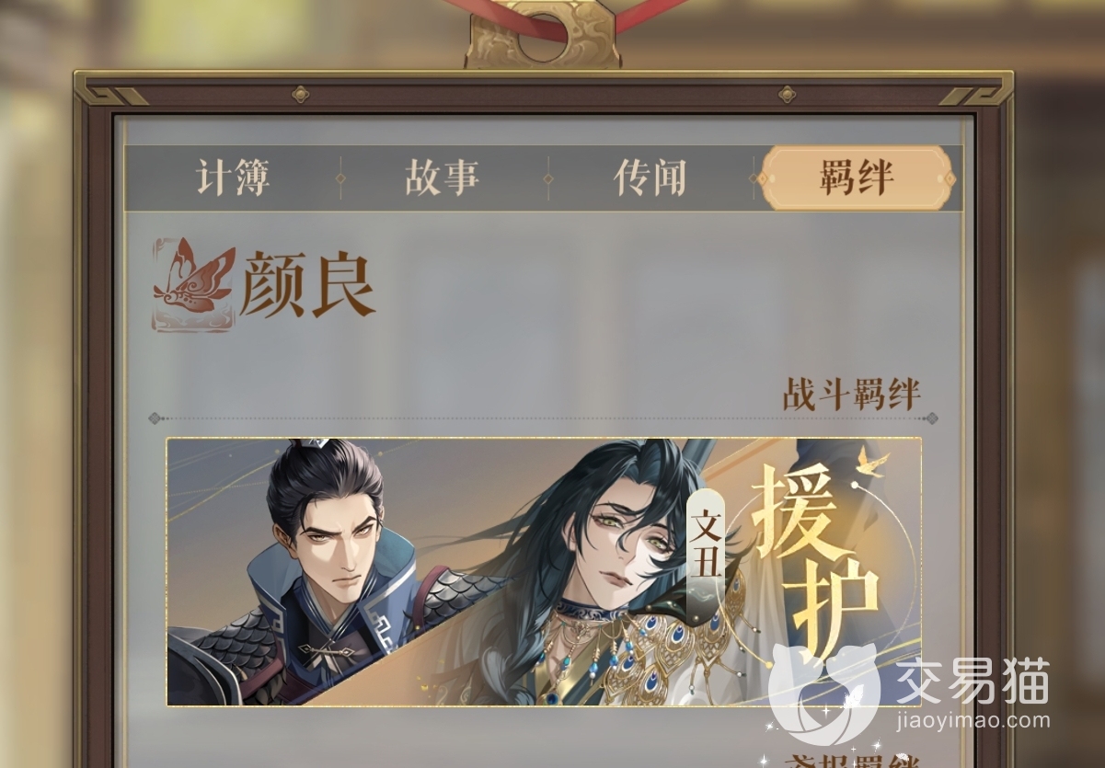Click the 战斗羁绊 section heading
The width and height of the screenshot is (1105, 768).
pyautogui.click(x=851, y=395)
